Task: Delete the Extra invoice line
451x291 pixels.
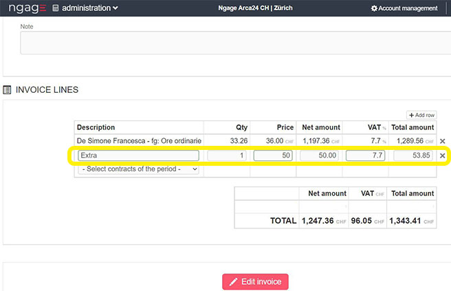Action: point(442,156)
